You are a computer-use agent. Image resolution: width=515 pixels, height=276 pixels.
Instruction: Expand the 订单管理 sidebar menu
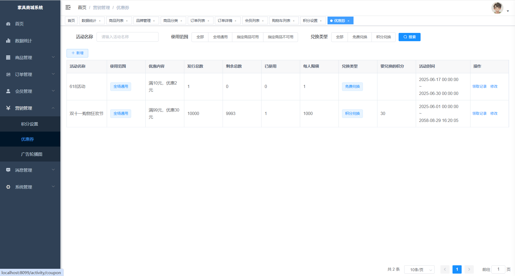click(30, 74)
